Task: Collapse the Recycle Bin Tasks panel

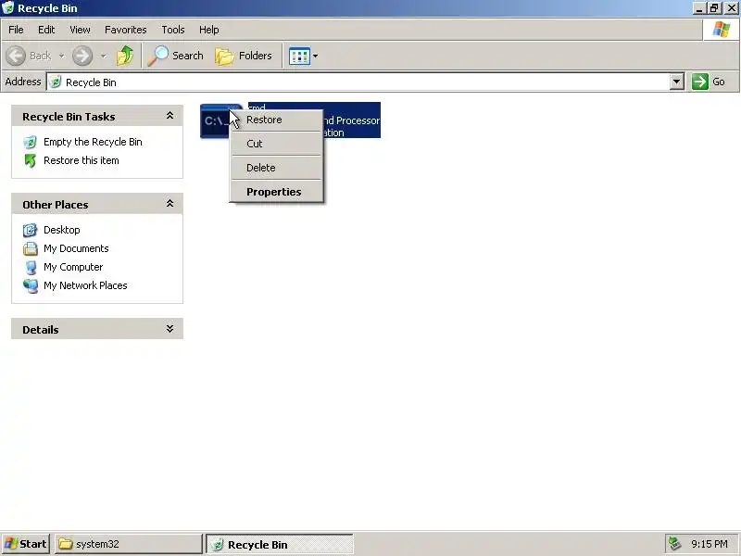Action: [x=170, y=116]
